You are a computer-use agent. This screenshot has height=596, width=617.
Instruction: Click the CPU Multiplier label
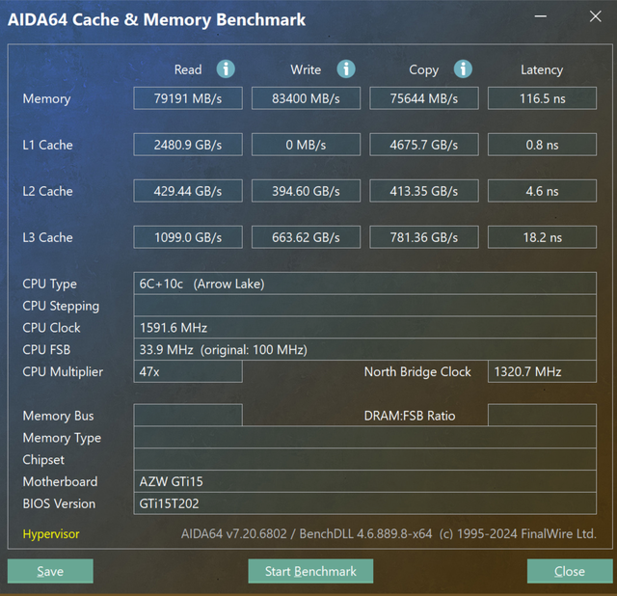(x=63, y=372)
